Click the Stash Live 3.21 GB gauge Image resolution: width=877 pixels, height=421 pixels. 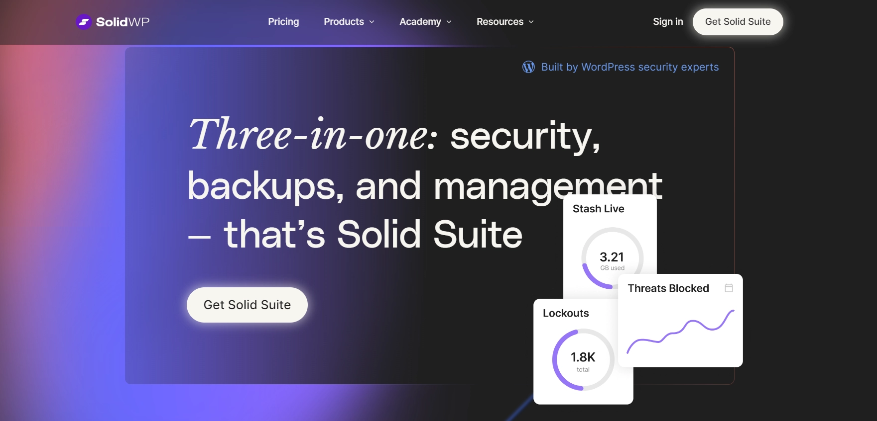(612, 258)
